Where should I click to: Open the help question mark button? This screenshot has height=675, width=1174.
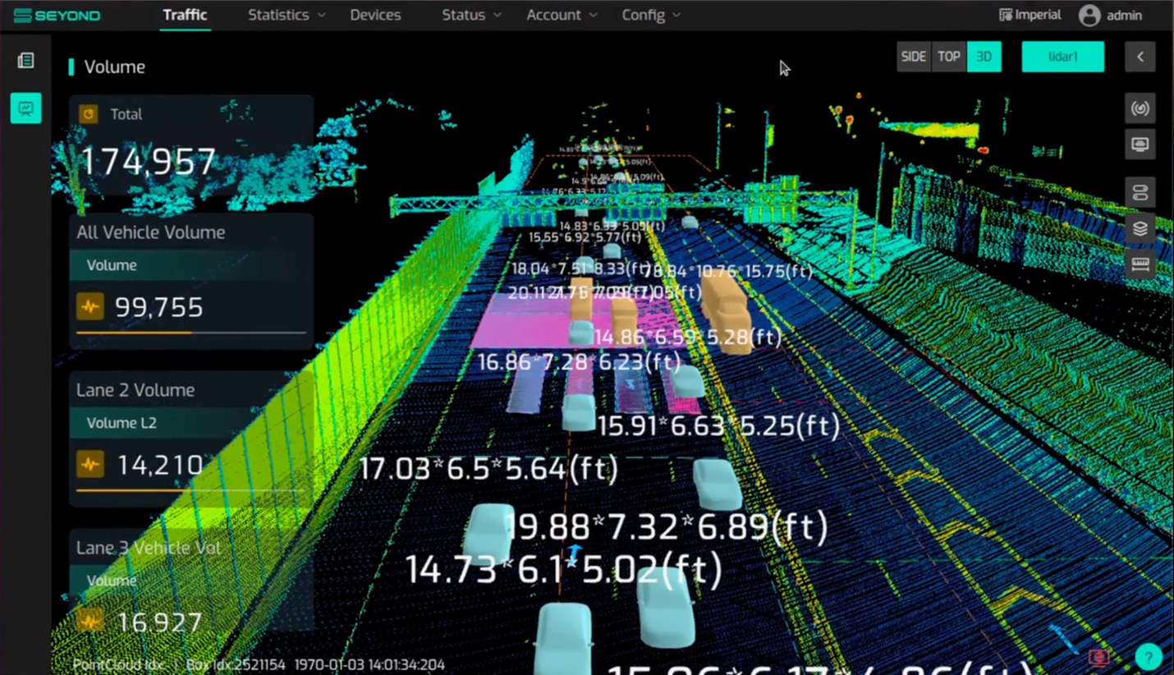click(1149, 656)
